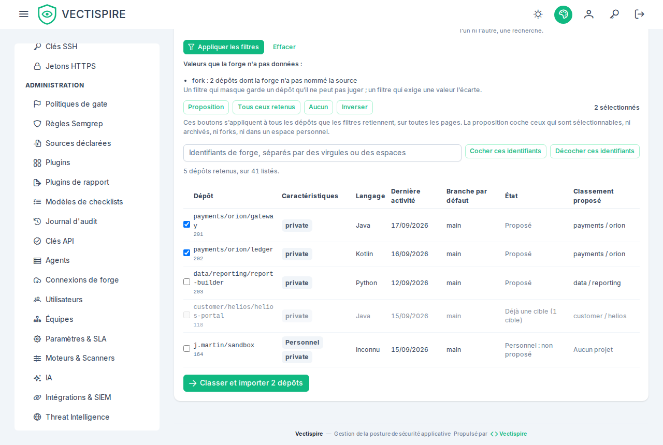Image resolution: width=663 pixels, height=445 pixels.
Task: Open the hamburger navigation menu
Action: 23,14
